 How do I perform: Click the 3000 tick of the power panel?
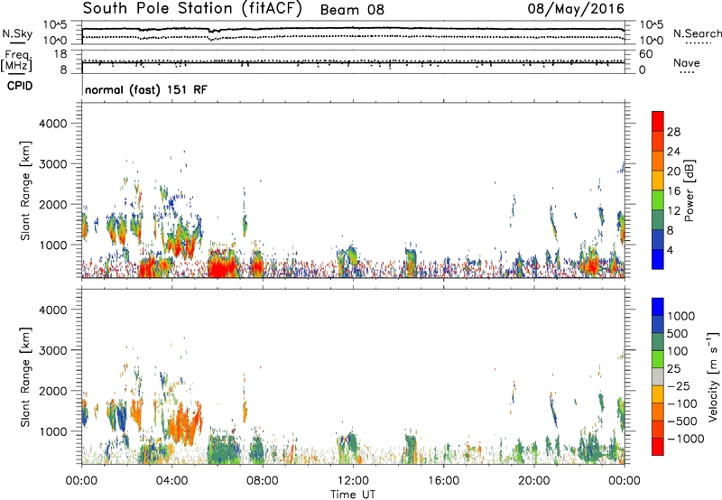pos(53,164)
